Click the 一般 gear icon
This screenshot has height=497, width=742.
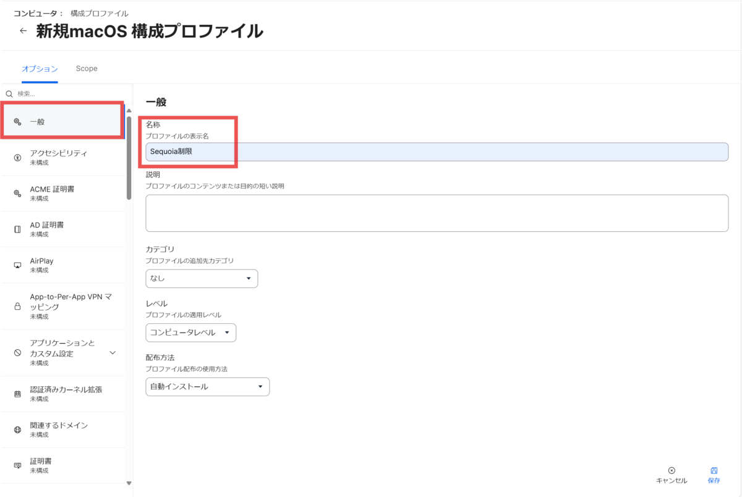(17, 122)
